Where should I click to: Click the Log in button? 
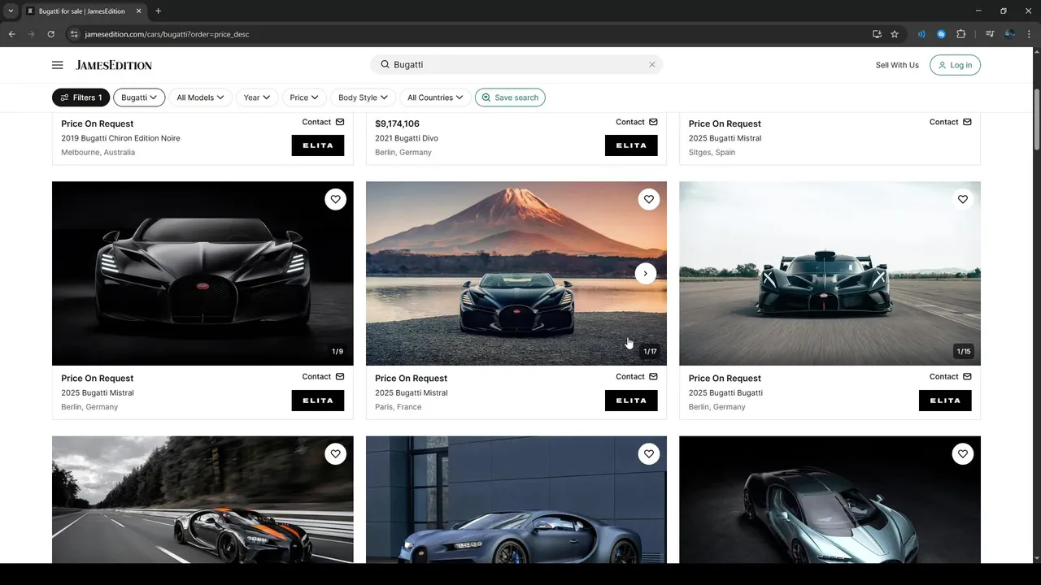click(x=955, y=65)
